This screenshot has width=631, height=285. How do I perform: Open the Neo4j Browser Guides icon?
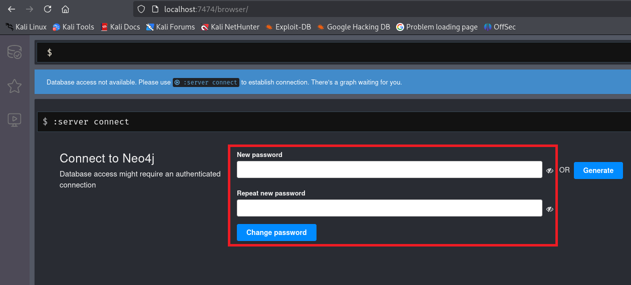click(x=14, y=119)
